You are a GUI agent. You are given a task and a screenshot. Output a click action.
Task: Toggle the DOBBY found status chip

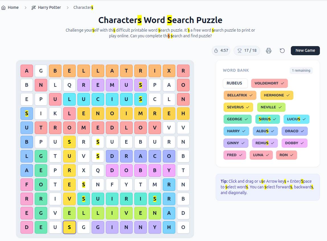tap(294, 143)
